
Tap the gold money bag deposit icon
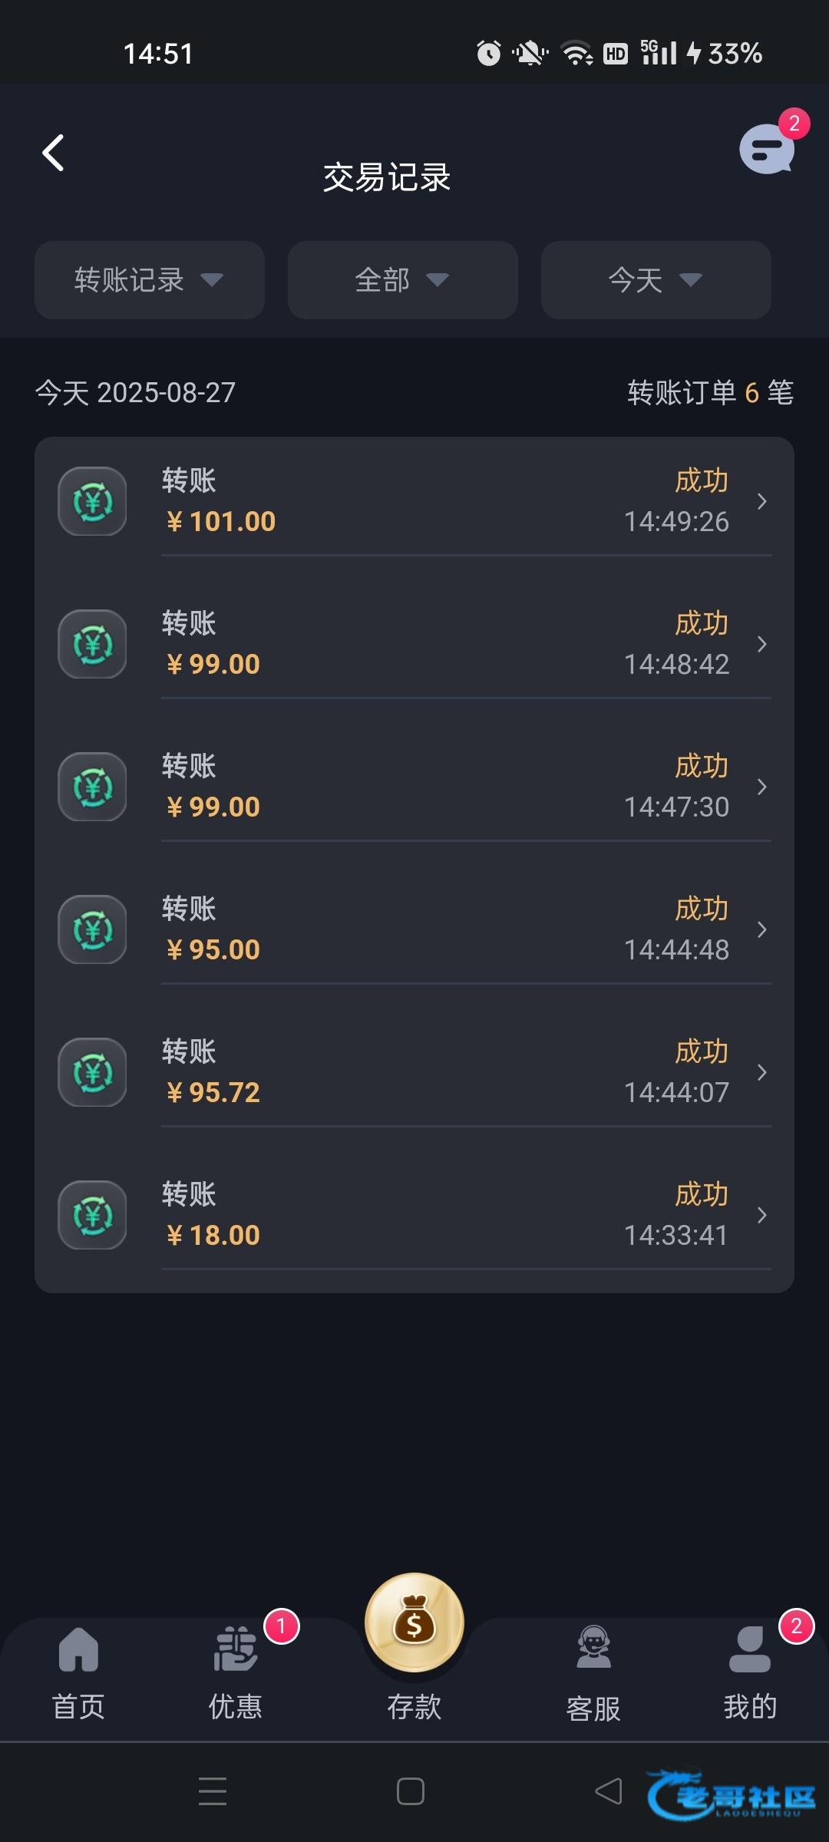[x=414, y=1622]
